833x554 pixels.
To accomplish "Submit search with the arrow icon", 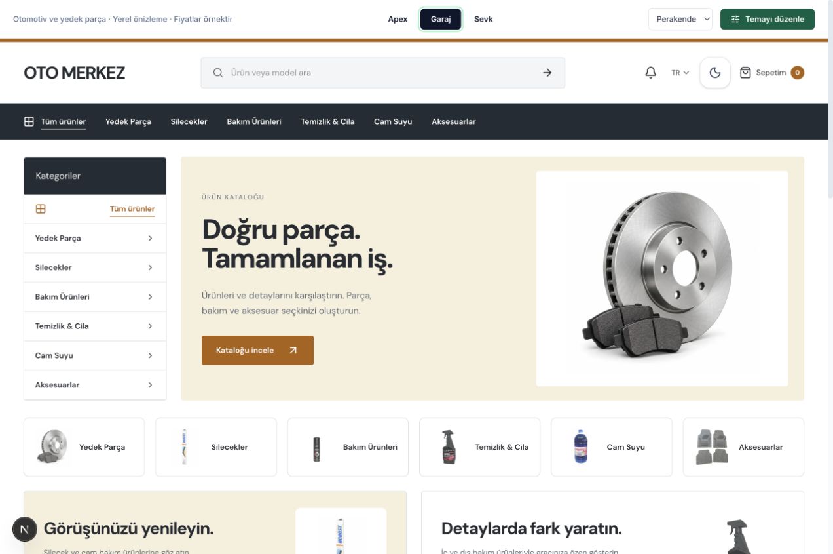I will click(547, 73).
